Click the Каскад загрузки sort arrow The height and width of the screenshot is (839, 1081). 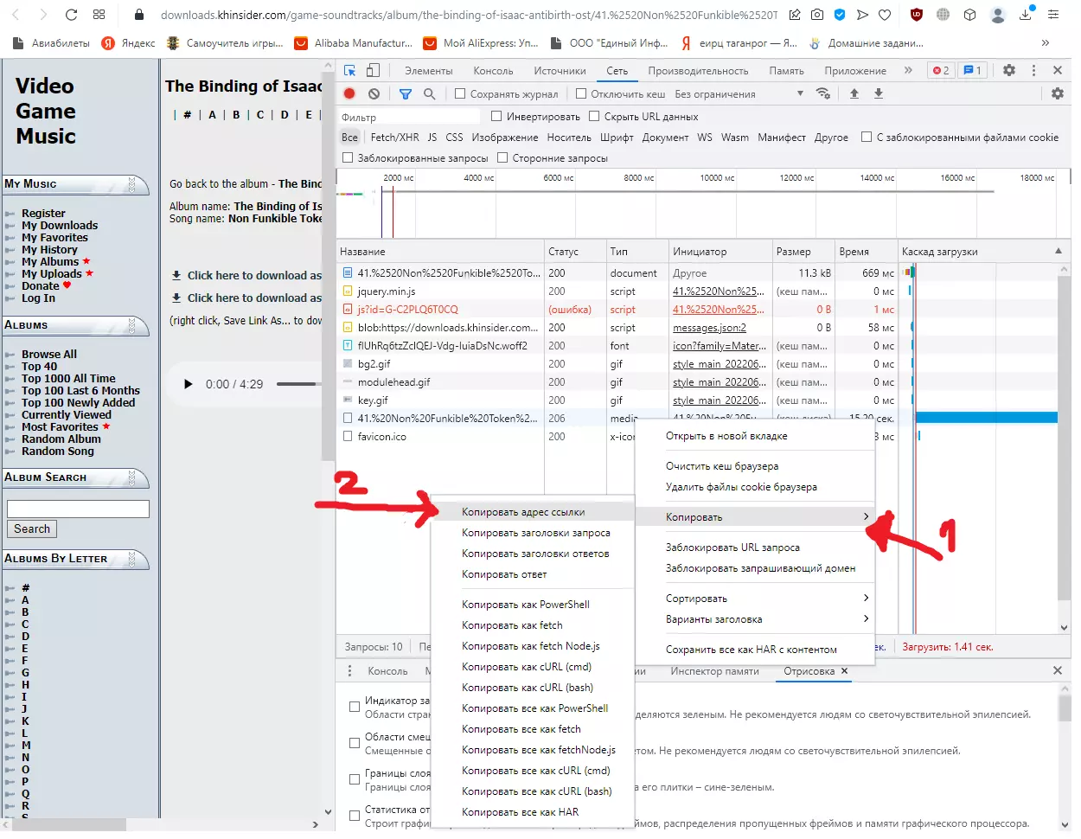click(x=1059, y=251)
